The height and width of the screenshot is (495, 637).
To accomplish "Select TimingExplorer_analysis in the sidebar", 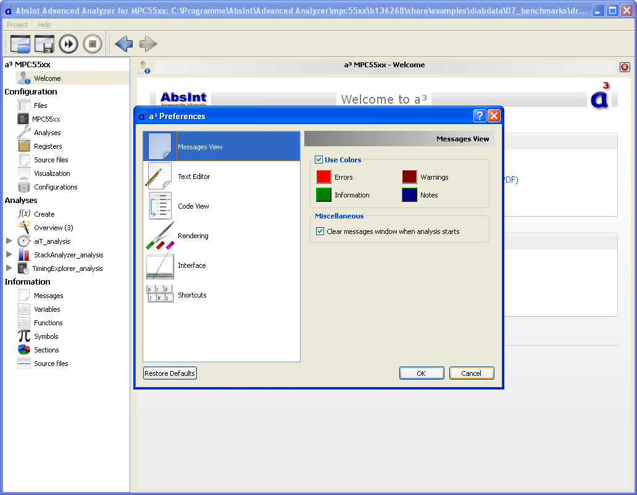I will click(67, 268).
